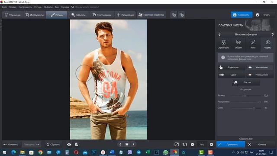The image size is (277, 156).
Task: Zoom in with plus icon
Action: coord(211,144)
